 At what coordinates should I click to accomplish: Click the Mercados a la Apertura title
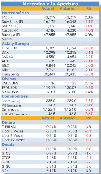click(50, 4)
